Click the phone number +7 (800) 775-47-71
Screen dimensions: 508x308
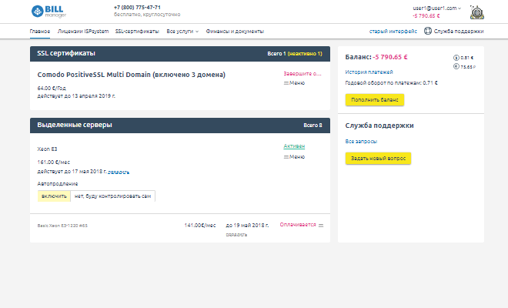tap(137, 8)
